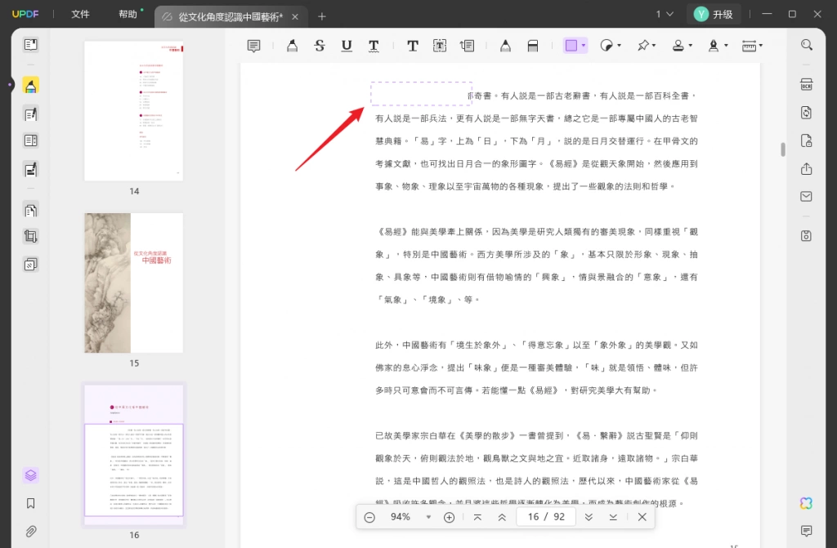This screenshot has height=548, width=837.
Task: Open the UPDF AI flower icon
Action: tap(806, 503)
